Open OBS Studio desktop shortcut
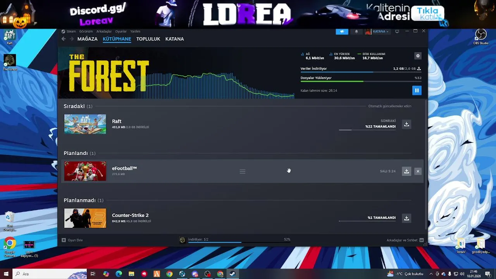496x279 pixels. (481, 37)
